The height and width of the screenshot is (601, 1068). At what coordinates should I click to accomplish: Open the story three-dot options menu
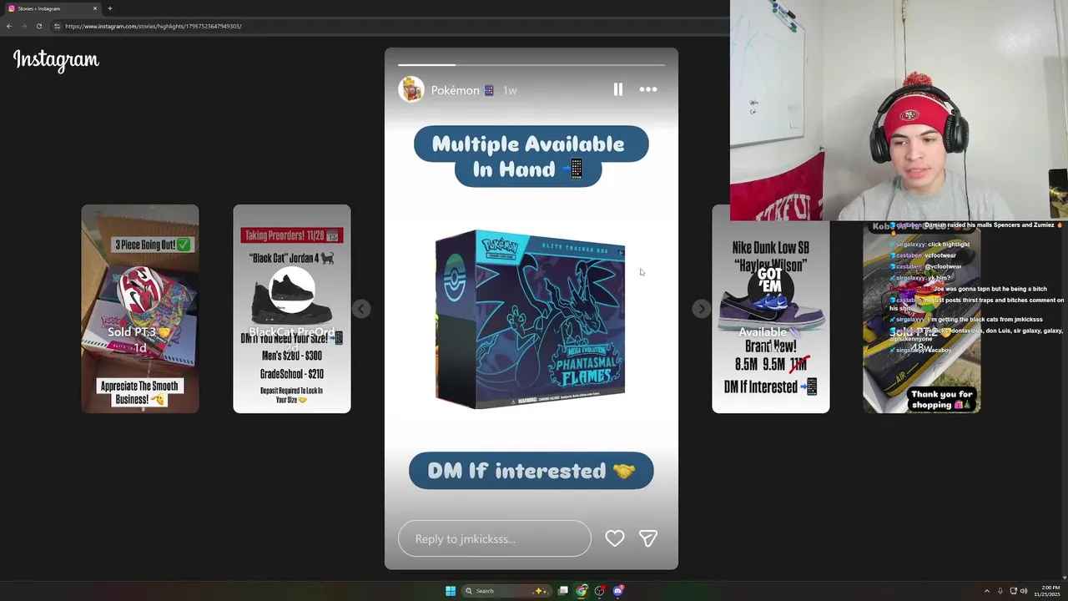click(x=648, y=89)
